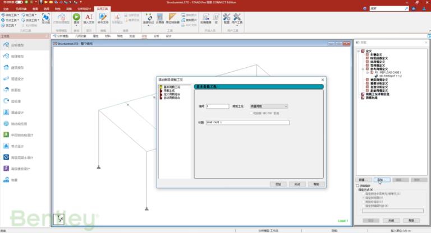Select 分析模型 in the workflow sidebar
This screenshot has height=233, width=431.
25,45
